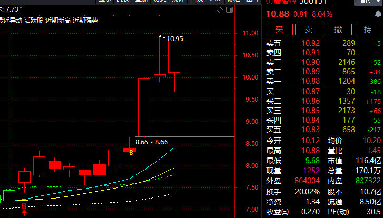Open dropdown arrow next to 自选 button
383x218 pixels.
coord(379,2)
